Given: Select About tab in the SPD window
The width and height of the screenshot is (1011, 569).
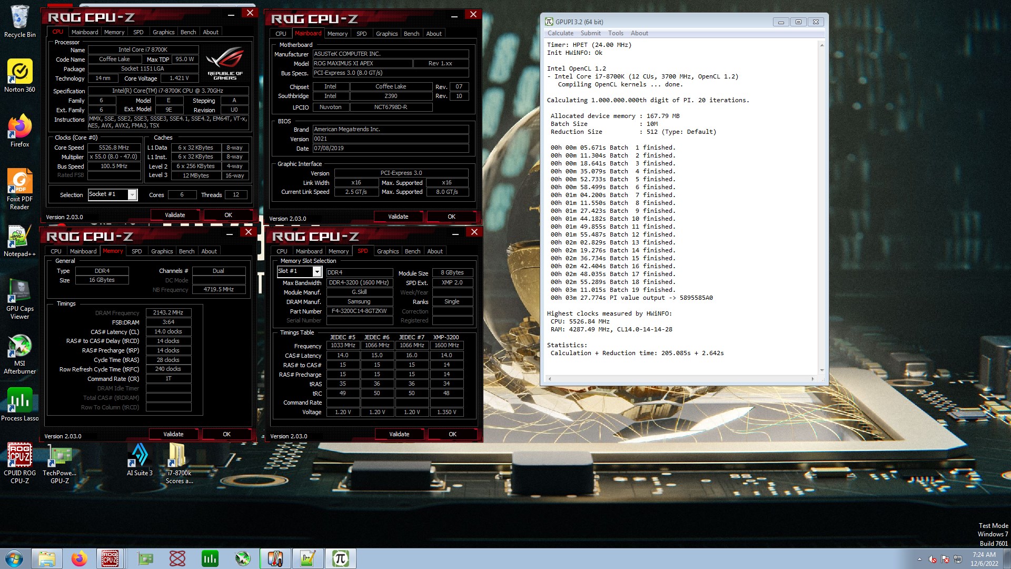Looking at the screenshot, I should coord(434,251).
